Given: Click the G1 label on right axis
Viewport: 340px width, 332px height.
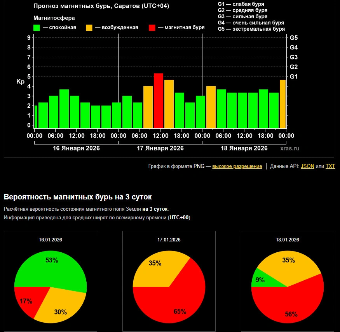Looking at the screenshot, I should [293, 77].
